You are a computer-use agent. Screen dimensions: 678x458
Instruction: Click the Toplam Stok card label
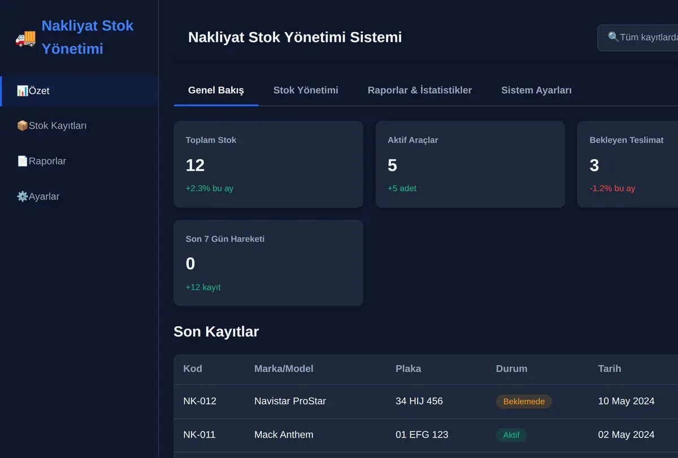click(x=211, y=140)
